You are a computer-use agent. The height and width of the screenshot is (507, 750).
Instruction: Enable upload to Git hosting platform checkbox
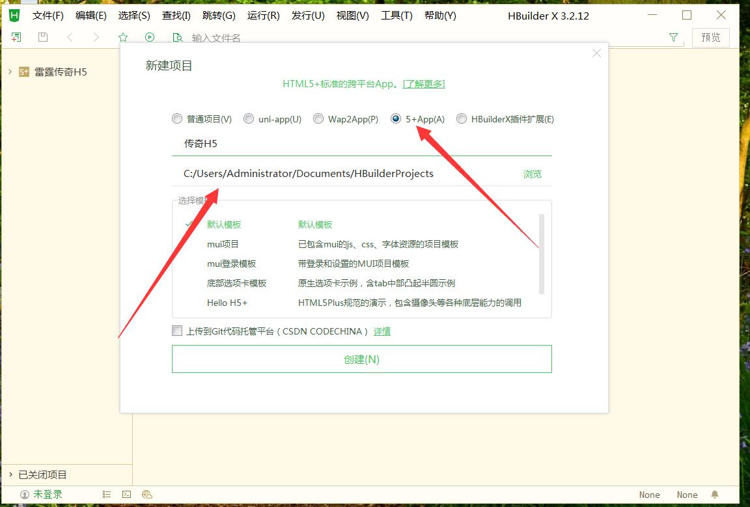pyautogui.click(x=177, y=331)
